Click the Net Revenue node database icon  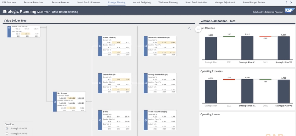point(55,102)
